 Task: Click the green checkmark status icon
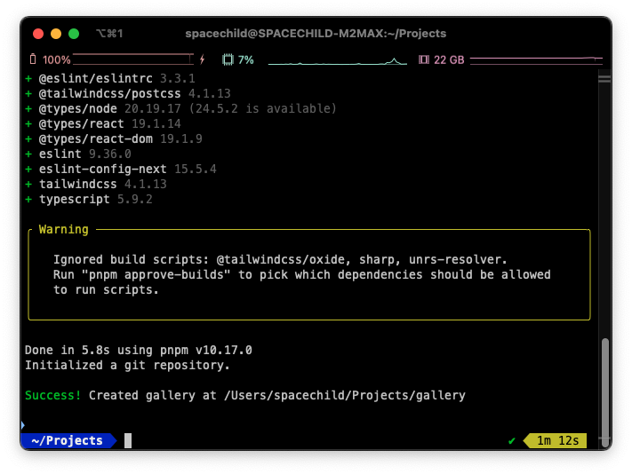[511, 441]
